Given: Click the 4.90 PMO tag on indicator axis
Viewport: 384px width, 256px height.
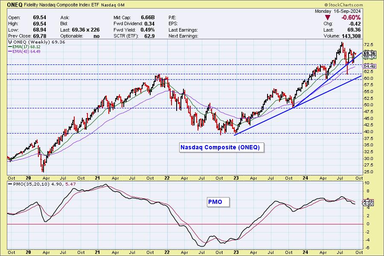Looking at the screenshot, I should 369,204.
